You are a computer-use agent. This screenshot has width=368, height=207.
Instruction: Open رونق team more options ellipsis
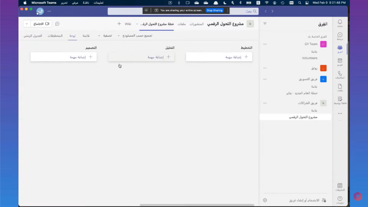pyautogui.click(x=265, y=68)
